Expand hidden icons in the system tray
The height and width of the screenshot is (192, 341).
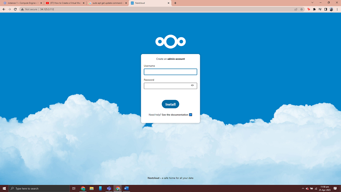[x=303, y=188]
